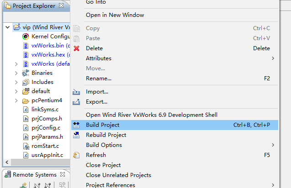This screenshot has height=188, width=291.
Task: Click the prjConfig.c file icon
Action: pos(26,128)
